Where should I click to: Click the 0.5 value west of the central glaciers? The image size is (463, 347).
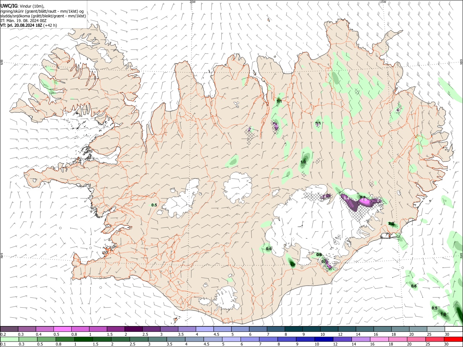pyautogui.click(x=154, y=205)
